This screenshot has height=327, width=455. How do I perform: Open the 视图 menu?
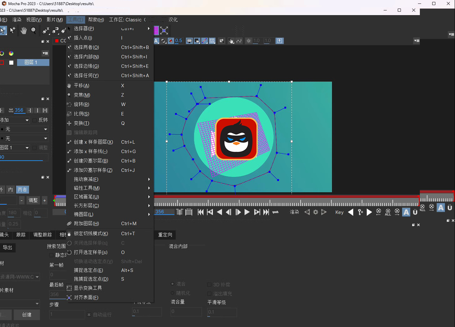point(34,20)
